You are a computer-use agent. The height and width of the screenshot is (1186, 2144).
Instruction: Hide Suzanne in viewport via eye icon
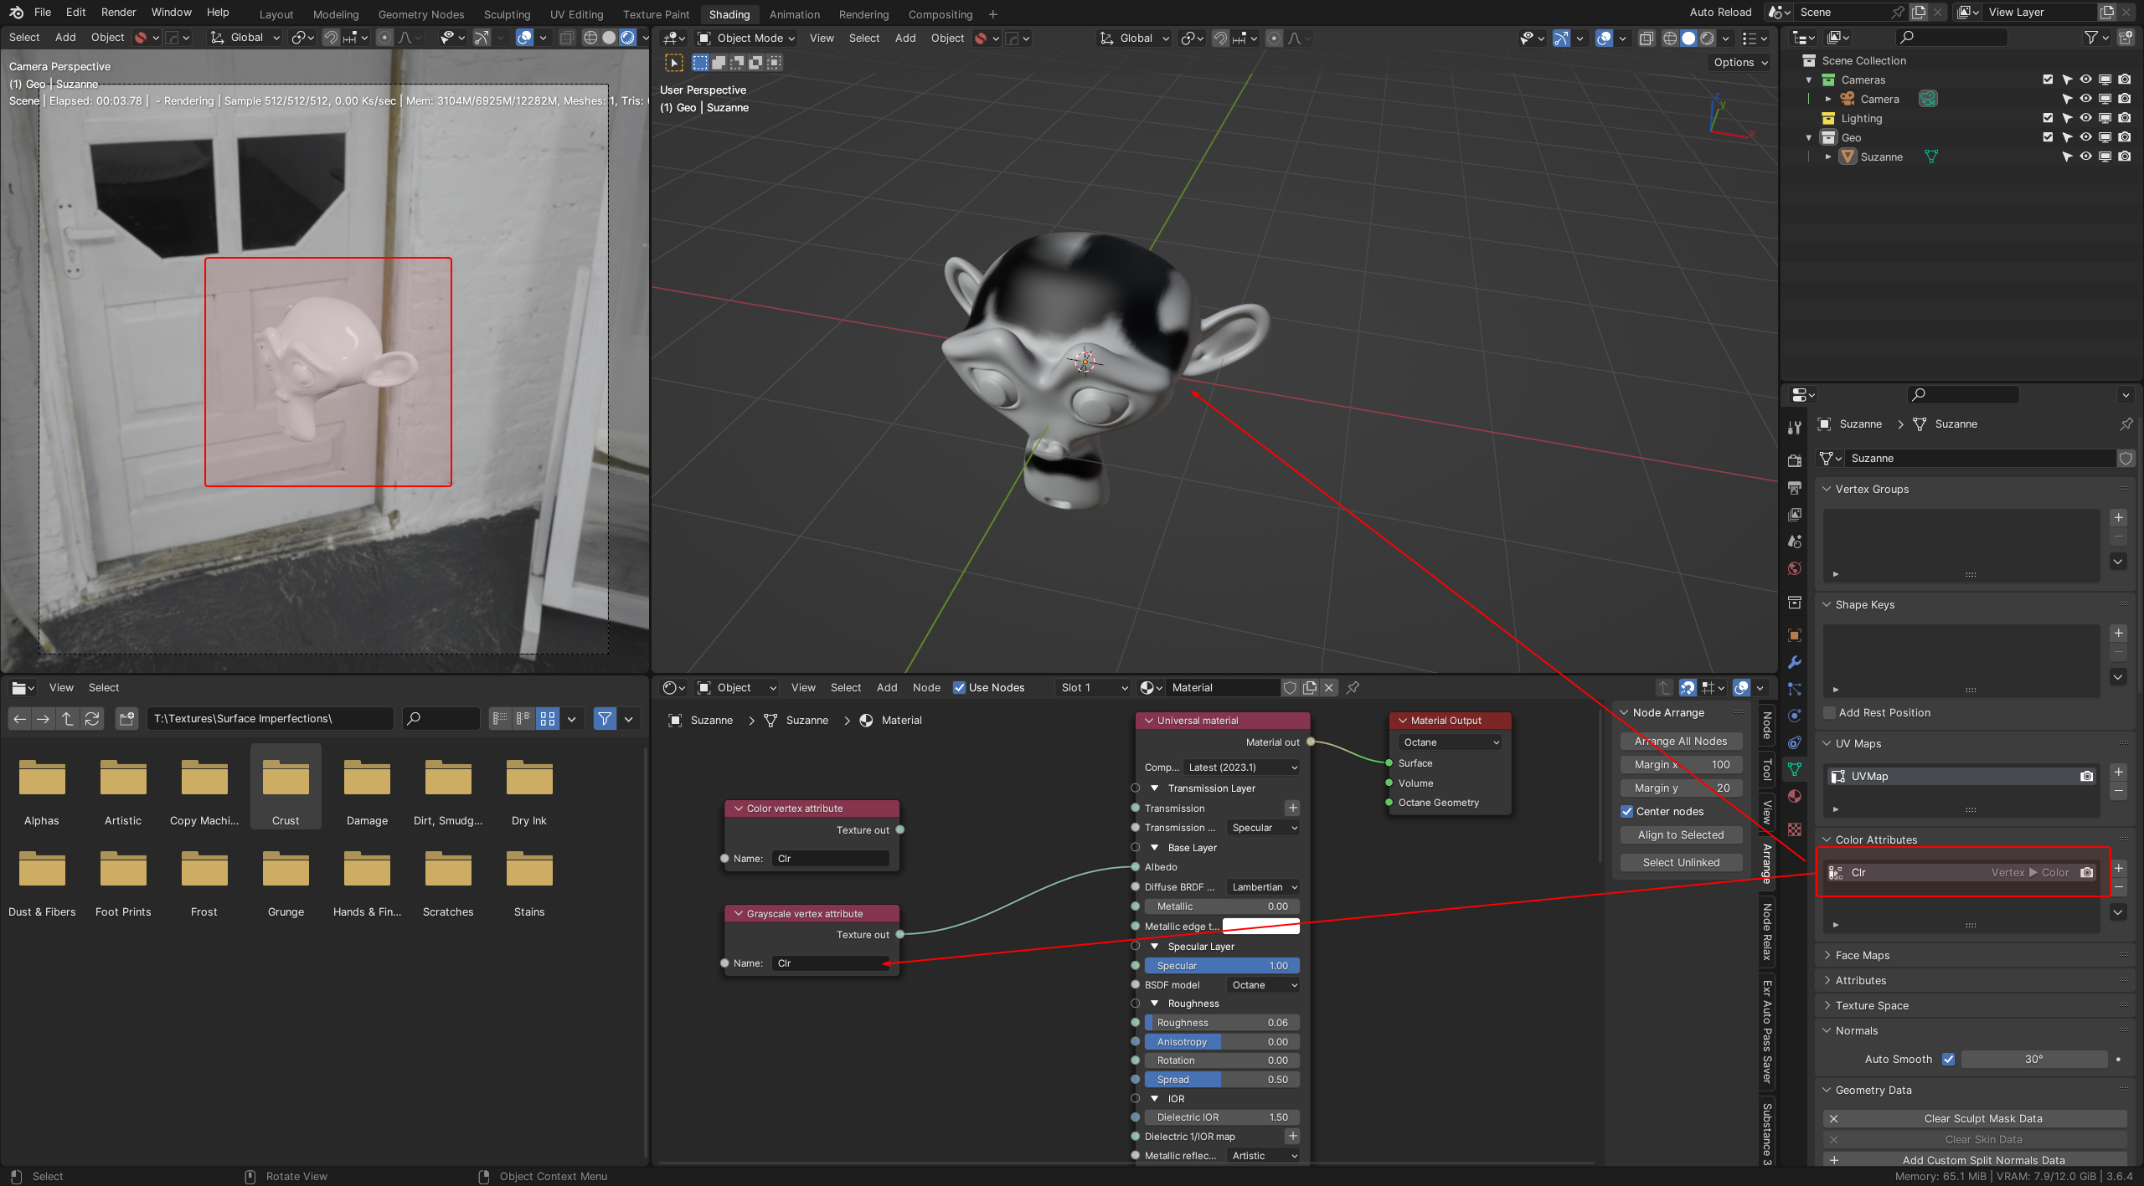(2085, 157)
